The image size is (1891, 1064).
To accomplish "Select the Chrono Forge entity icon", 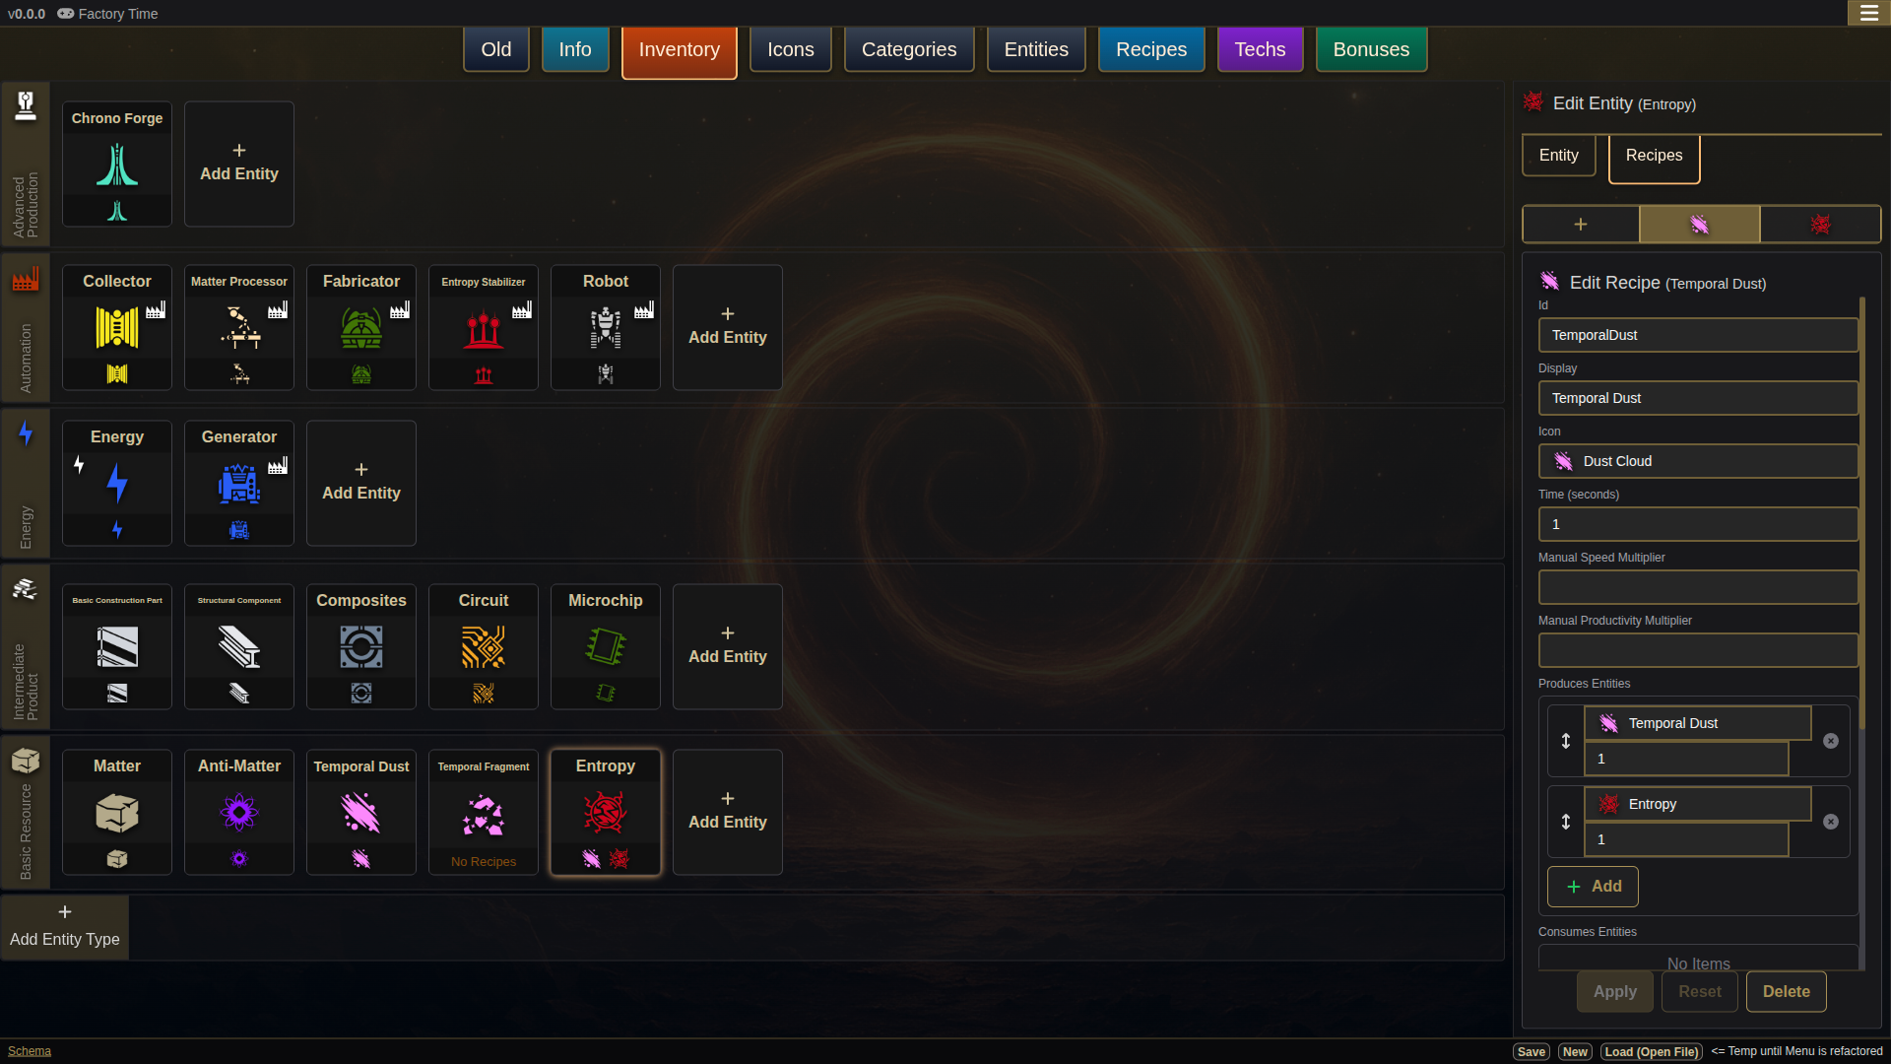I will click(x=117, y=165).
